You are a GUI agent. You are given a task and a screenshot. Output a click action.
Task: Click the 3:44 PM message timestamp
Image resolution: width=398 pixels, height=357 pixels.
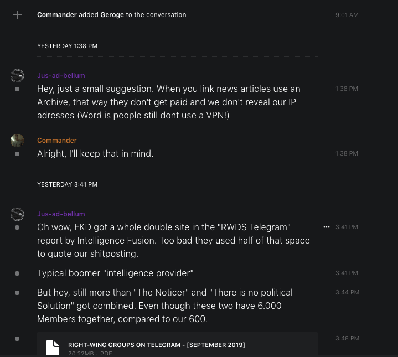[347, 292]
